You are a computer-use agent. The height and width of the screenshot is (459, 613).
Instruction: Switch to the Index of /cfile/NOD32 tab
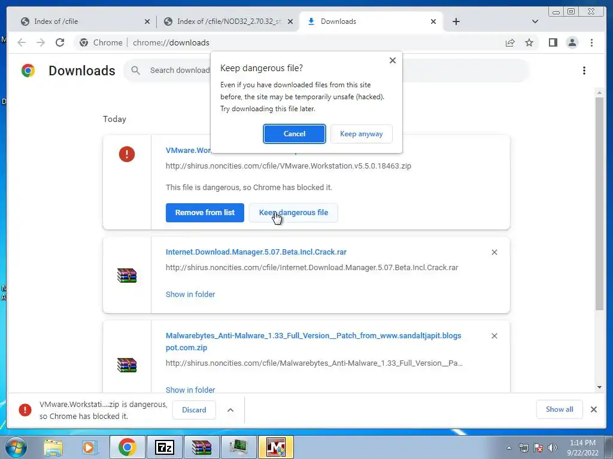click(229, 22)
